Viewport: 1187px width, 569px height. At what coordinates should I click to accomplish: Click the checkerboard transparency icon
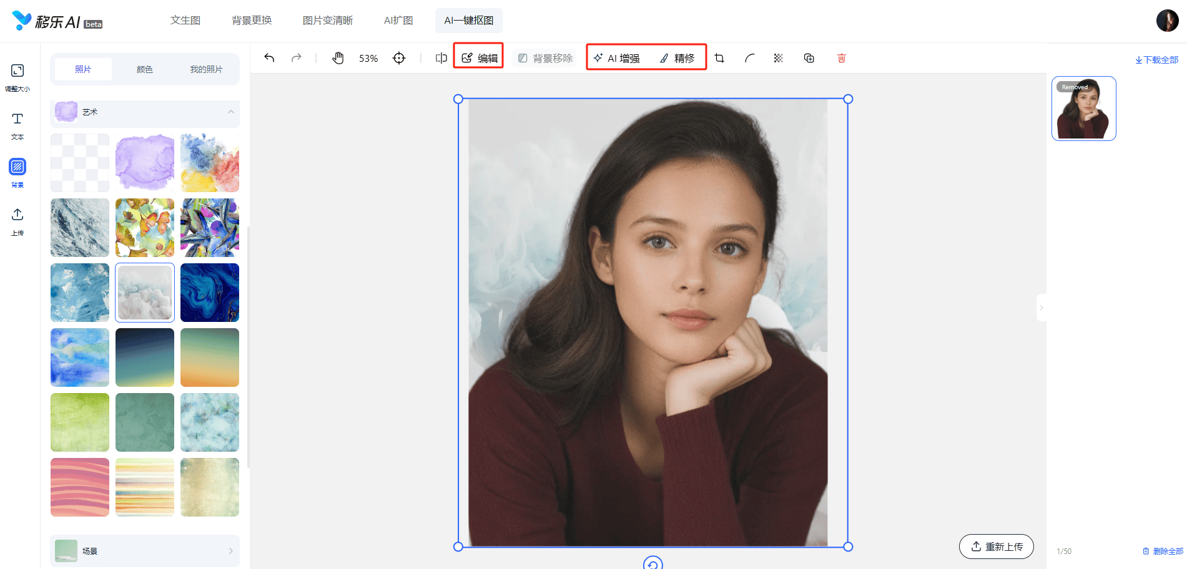pos(779,58)
